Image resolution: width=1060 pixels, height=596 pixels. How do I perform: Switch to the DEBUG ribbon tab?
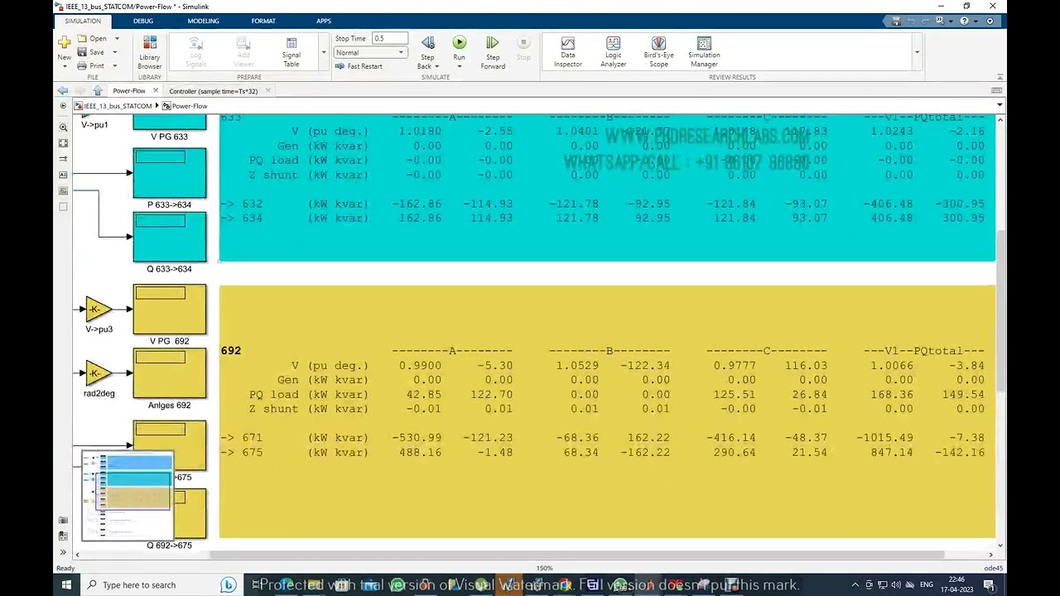[143, 21]
